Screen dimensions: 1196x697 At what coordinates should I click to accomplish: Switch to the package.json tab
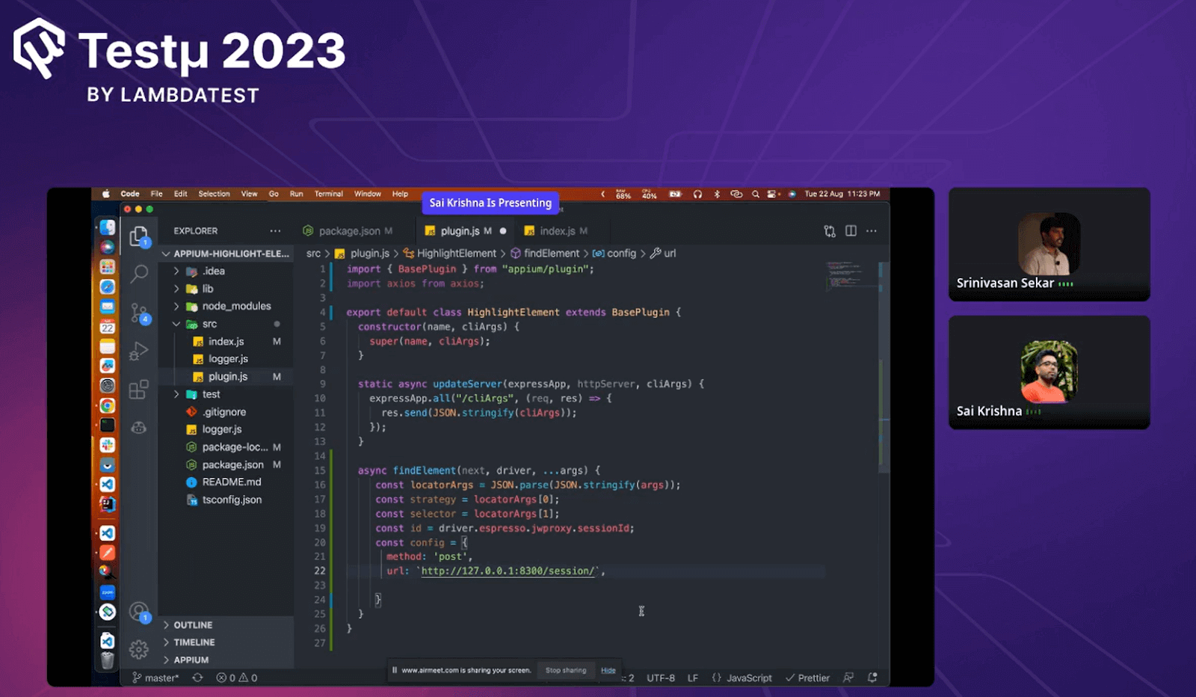tap(348, 231)
